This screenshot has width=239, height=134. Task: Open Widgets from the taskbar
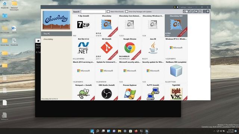click(x=109, y=131)
